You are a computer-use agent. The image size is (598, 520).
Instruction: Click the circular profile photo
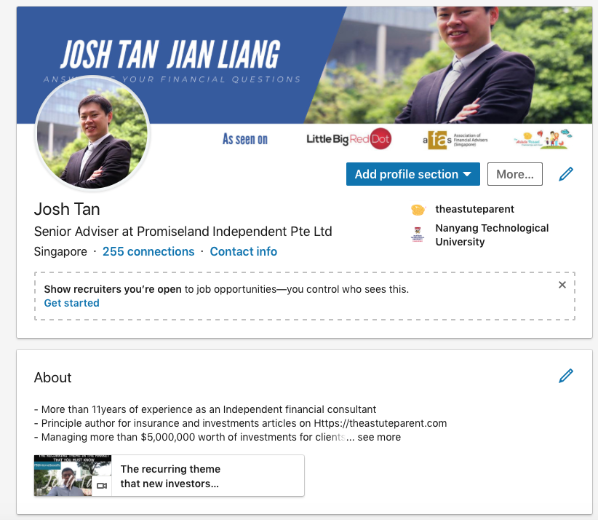click(x=92, y=133)
